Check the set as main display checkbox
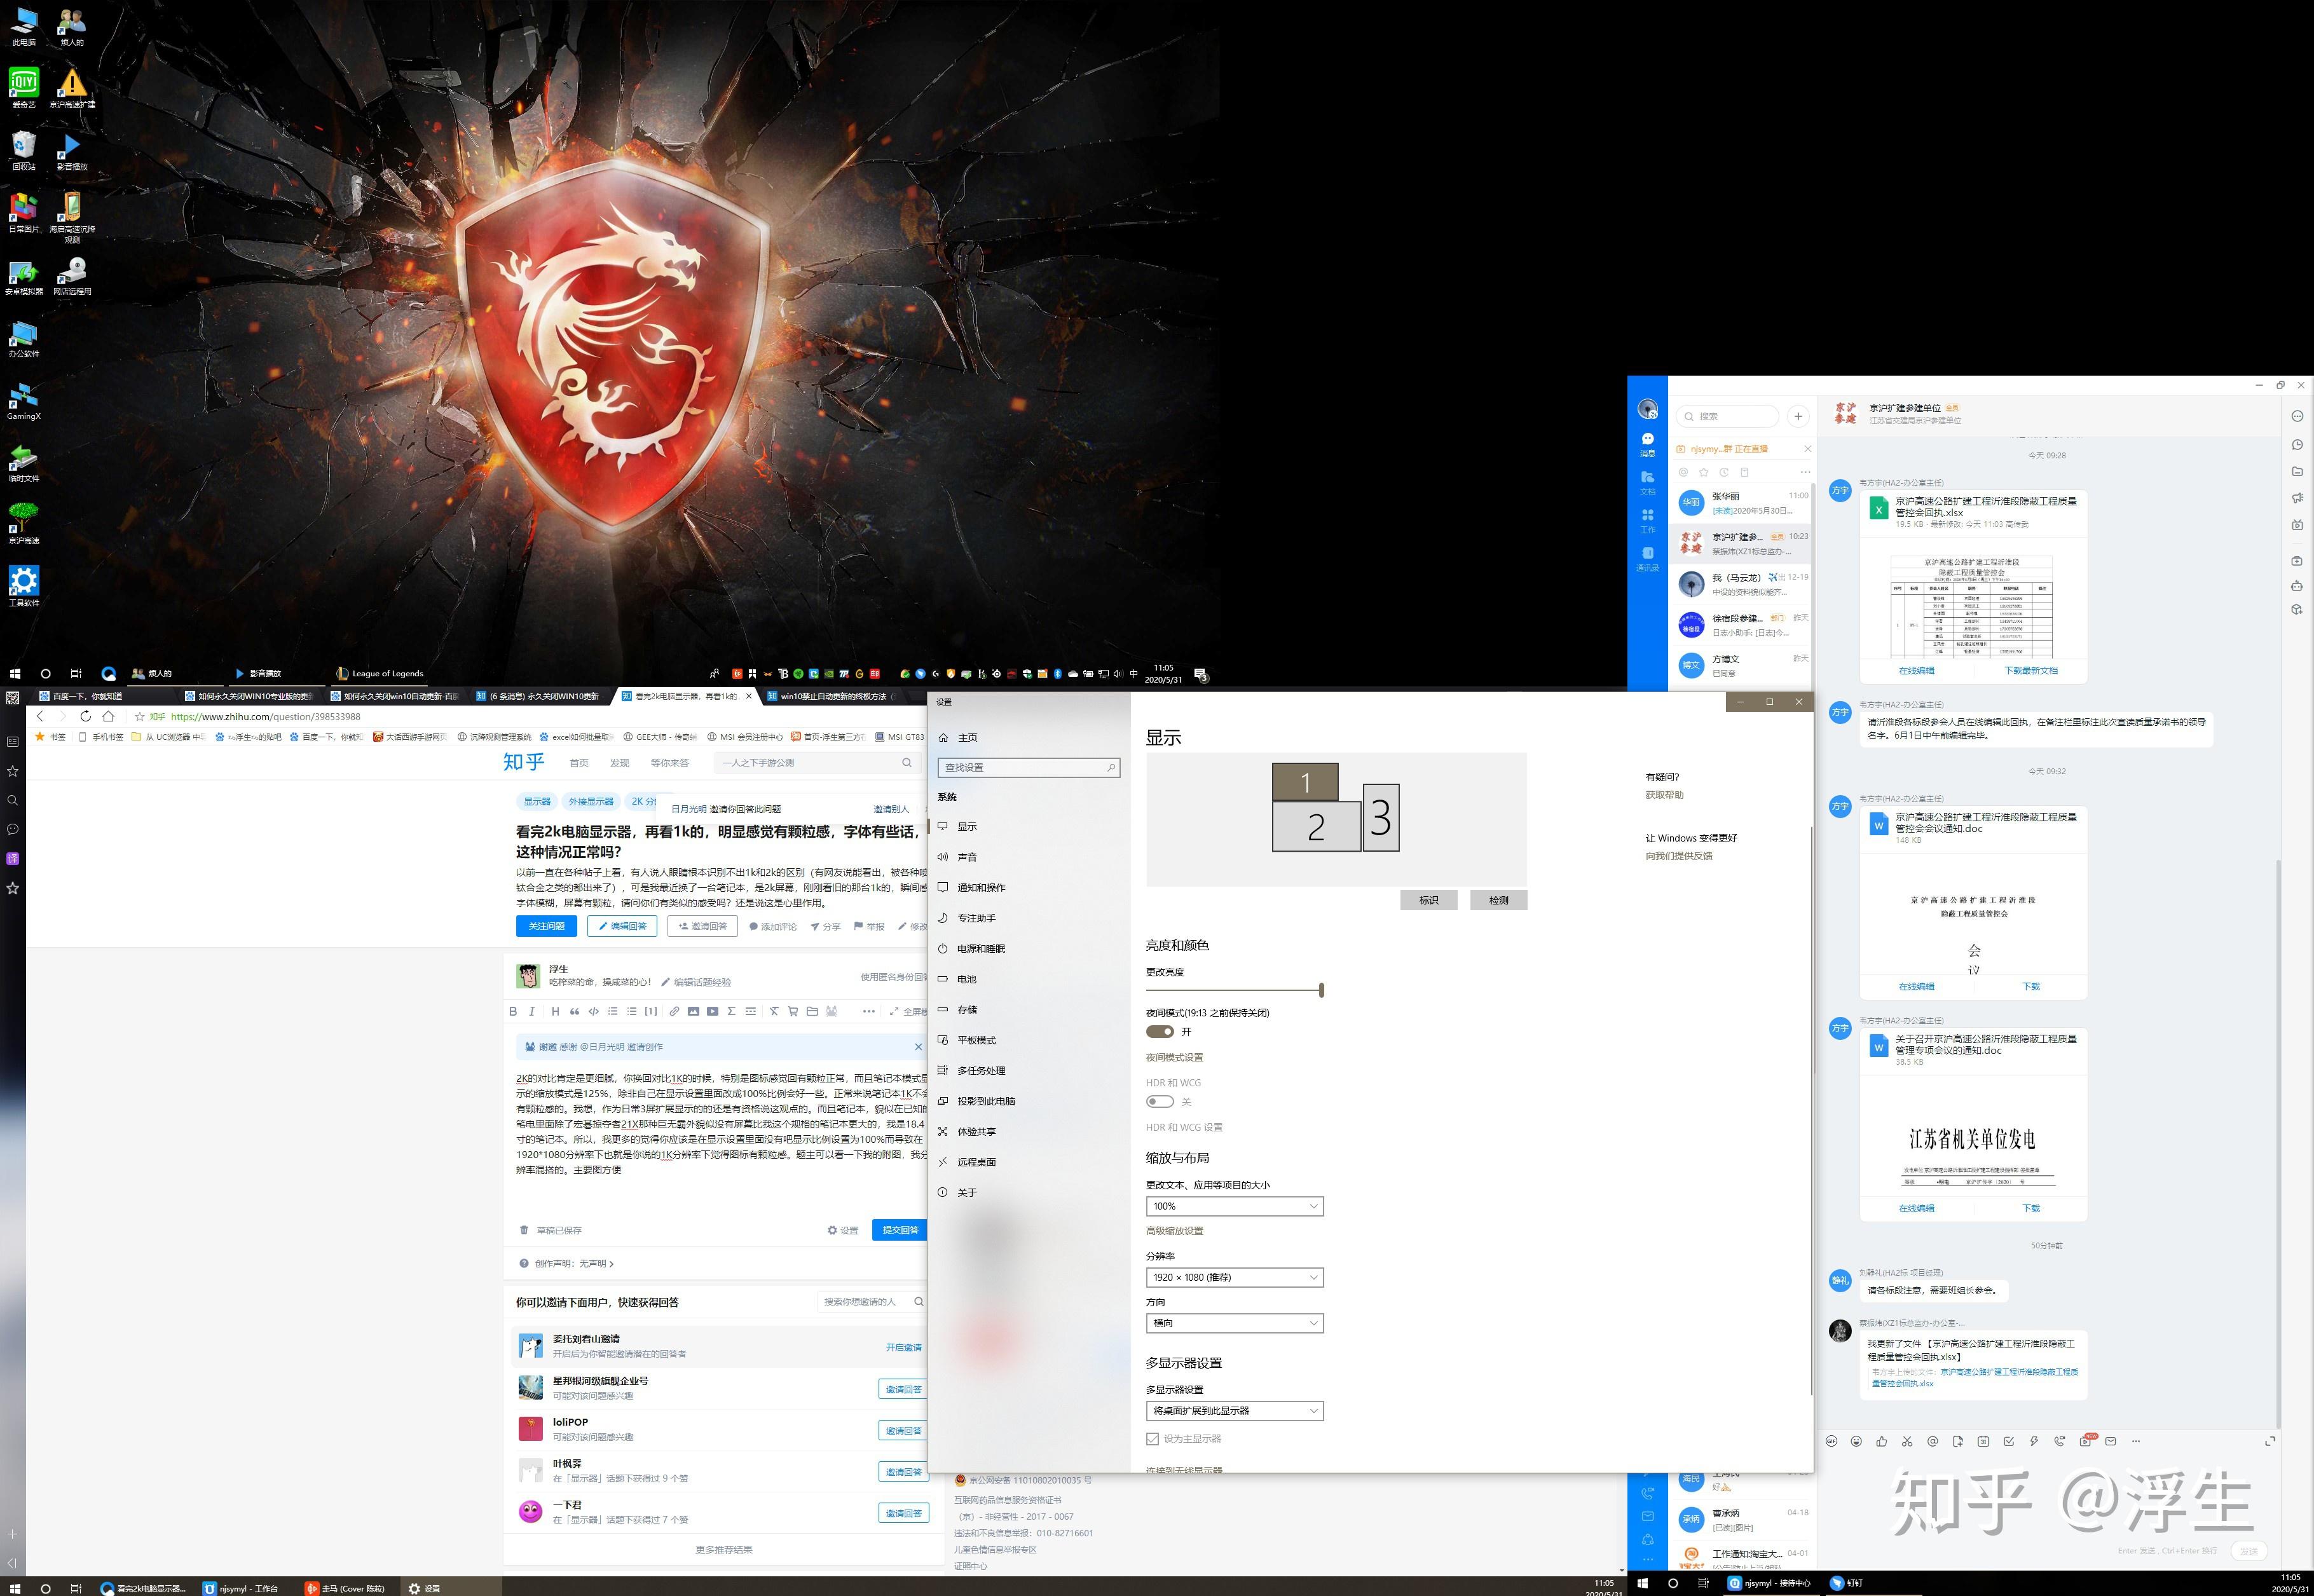2314x1596 pixels. tap(1152, 1438)
